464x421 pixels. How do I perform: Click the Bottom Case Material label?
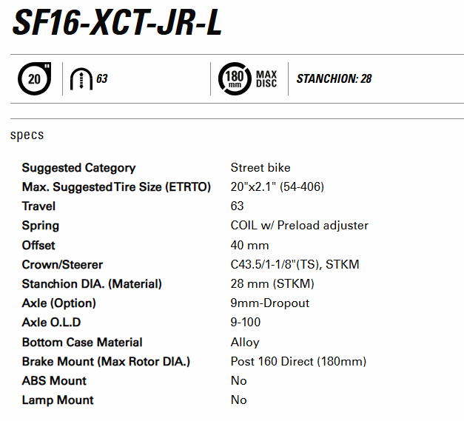(82, 343)
